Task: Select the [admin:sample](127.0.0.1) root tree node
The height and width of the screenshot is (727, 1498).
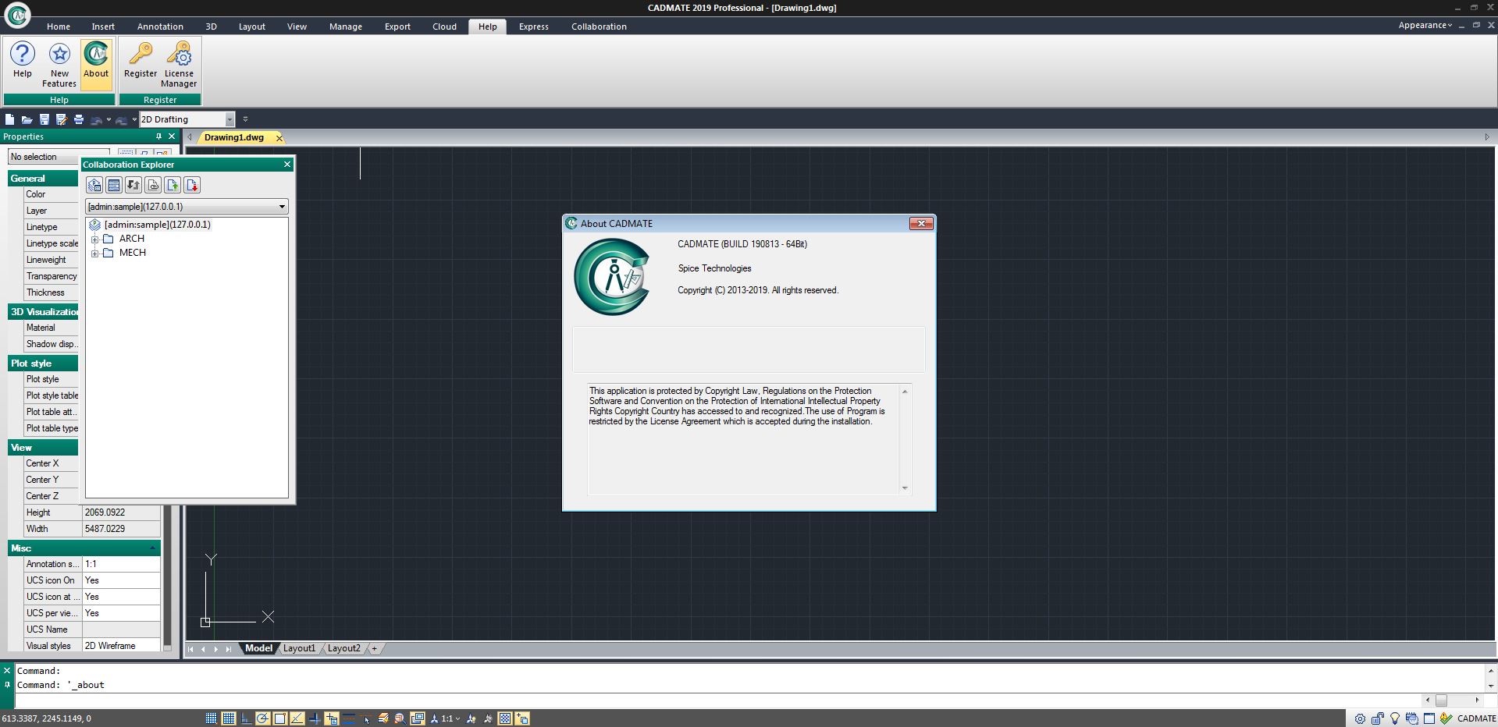Action: tap(158, 225)
